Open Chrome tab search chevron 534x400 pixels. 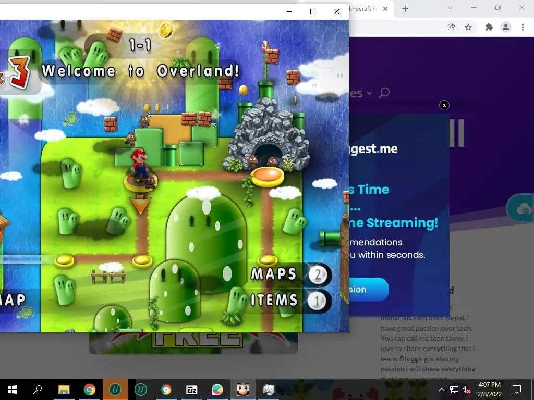pos(450,7)
